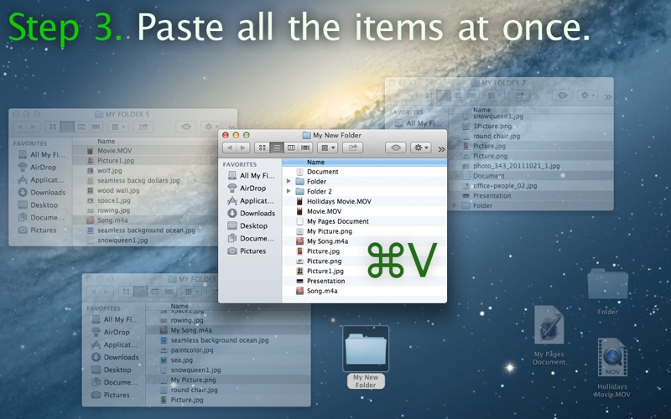Open Documents in My New Folder sidebar
671x419 pixels.
pos(250,238)
